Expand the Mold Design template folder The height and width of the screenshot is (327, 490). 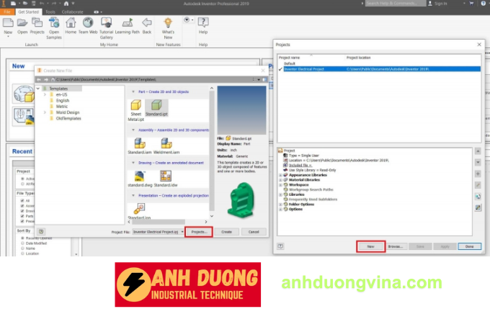coord(45,112)
